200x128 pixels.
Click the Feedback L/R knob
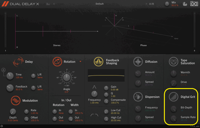(33, 88)
